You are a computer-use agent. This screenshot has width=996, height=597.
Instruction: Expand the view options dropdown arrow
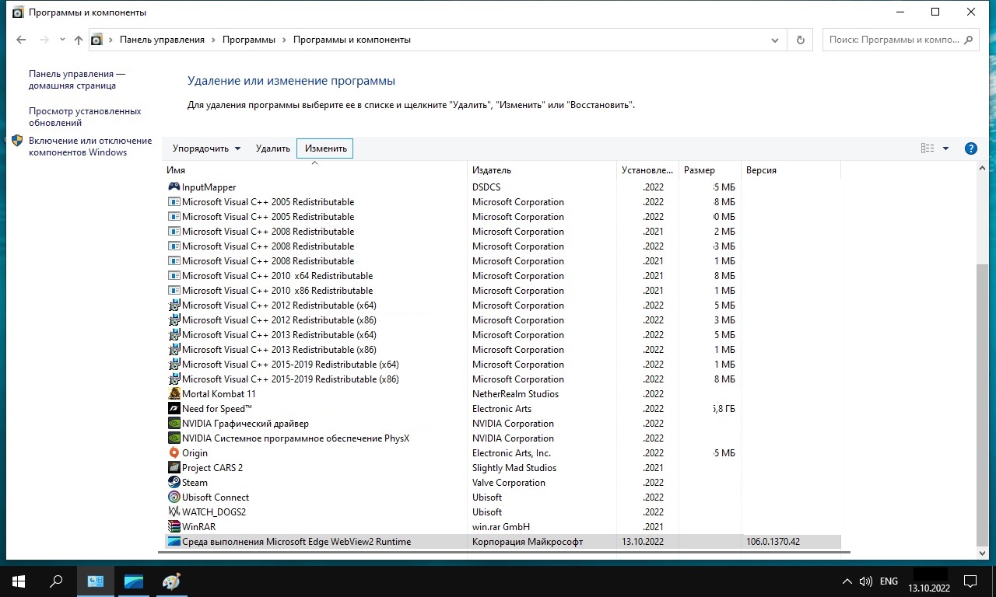(x=946, y=148)
